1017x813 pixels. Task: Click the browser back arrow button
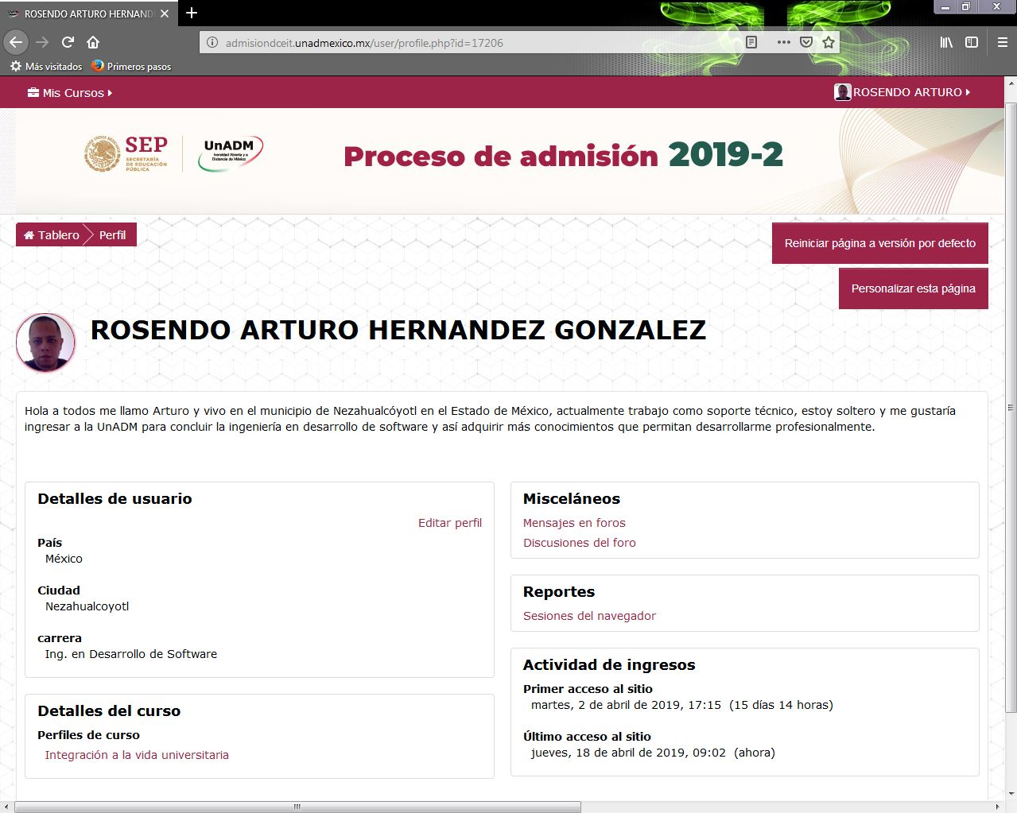pos(16,42)
